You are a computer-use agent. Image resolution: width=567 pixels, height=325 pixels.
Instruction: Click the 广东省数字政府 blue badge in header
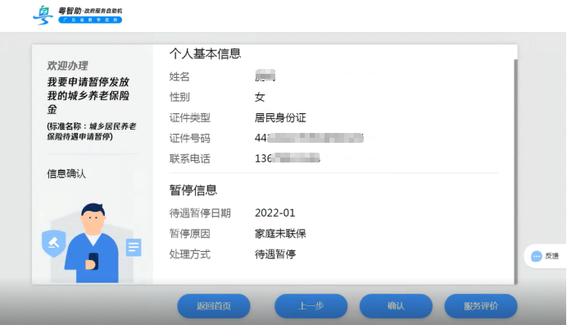(x=90, y=20)
